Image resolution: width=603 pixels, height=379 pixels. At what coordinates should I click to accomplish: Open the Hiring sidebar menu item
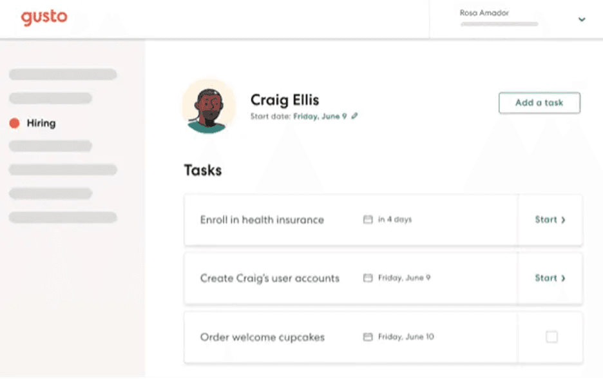[41, 123]
